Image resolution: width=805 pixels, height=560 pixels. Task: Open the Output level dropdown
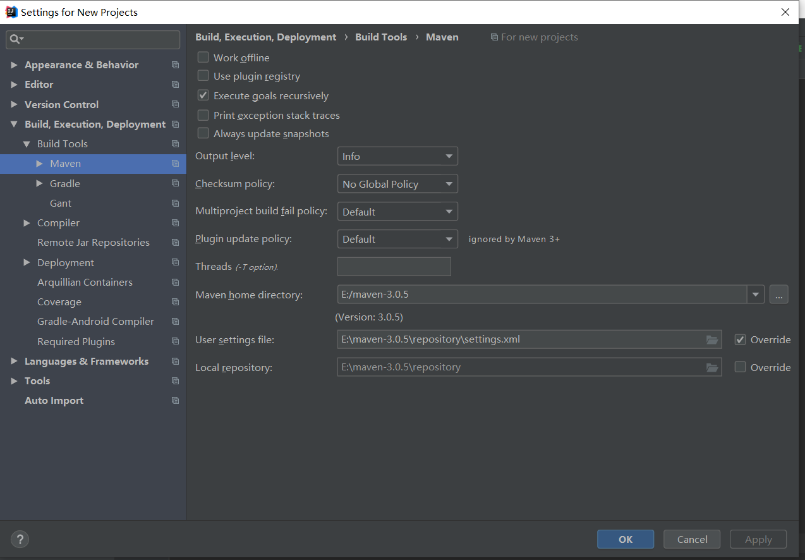(397, 156)
